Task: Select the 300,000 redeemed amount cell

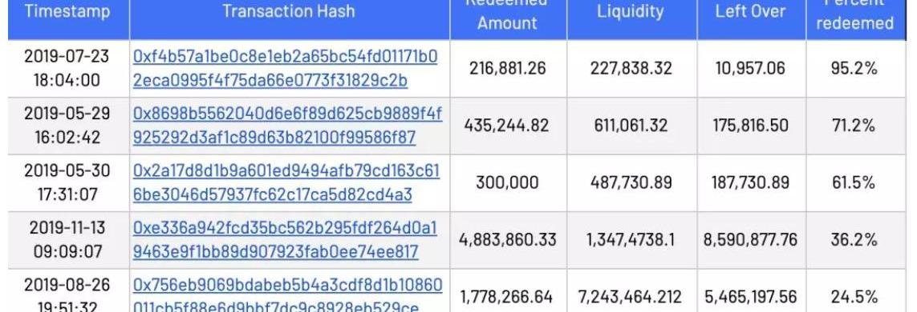Action: click(x=508, y=182)
